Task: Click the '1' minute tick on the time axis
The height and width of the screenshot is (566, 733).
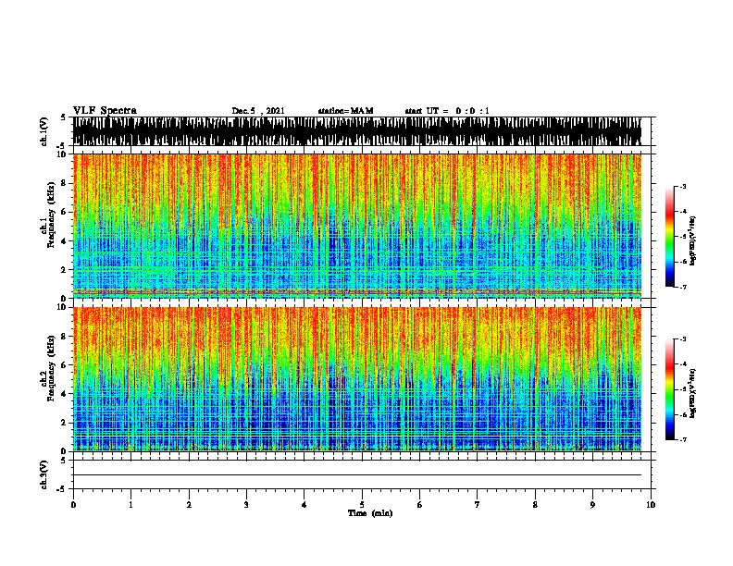Action: click(130, 505)
